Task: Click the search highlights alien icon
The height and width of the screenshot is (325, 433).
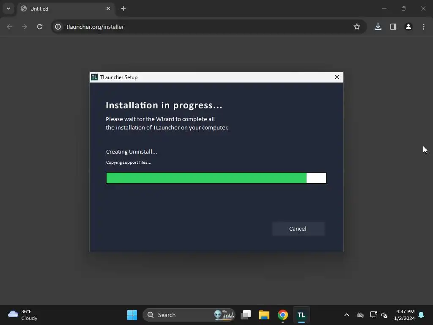Action: point(224,315)
